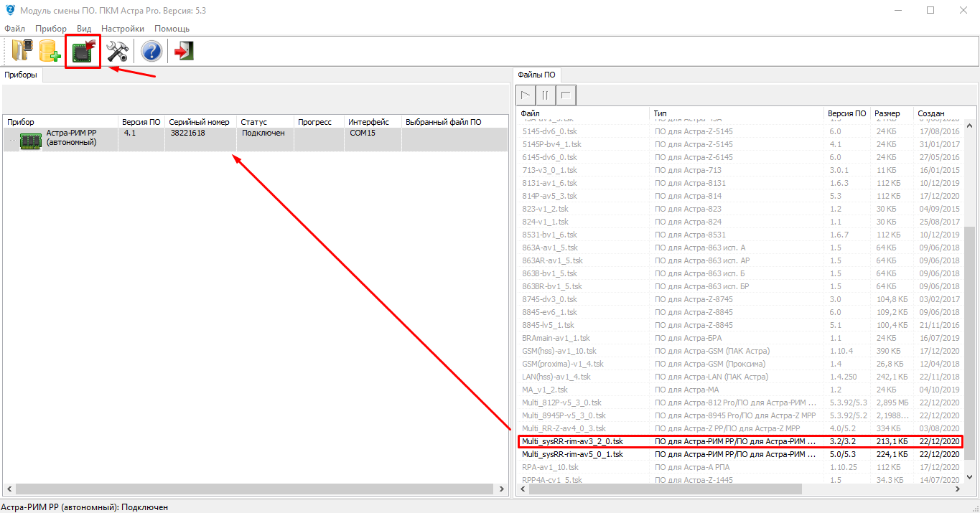Click the file list scroll-down arrow
The width and height of the screenshot is (980, 513).
tap(970, 477)
